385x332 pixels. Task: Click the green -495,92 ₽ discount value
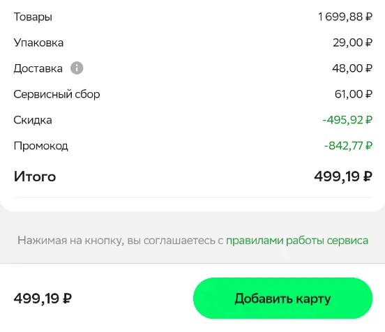(347, 120)
